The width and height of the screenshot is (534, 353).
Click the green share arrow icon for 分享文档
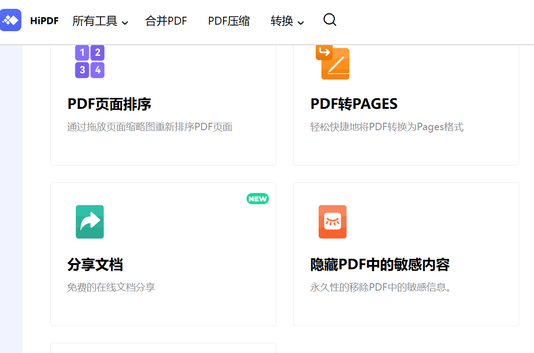coord(89,222)
